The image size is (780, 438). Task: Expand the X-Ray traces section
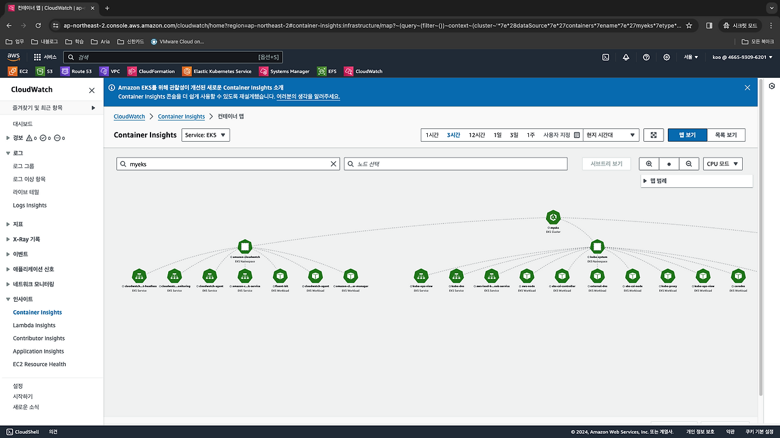click(x=9, y=239)
